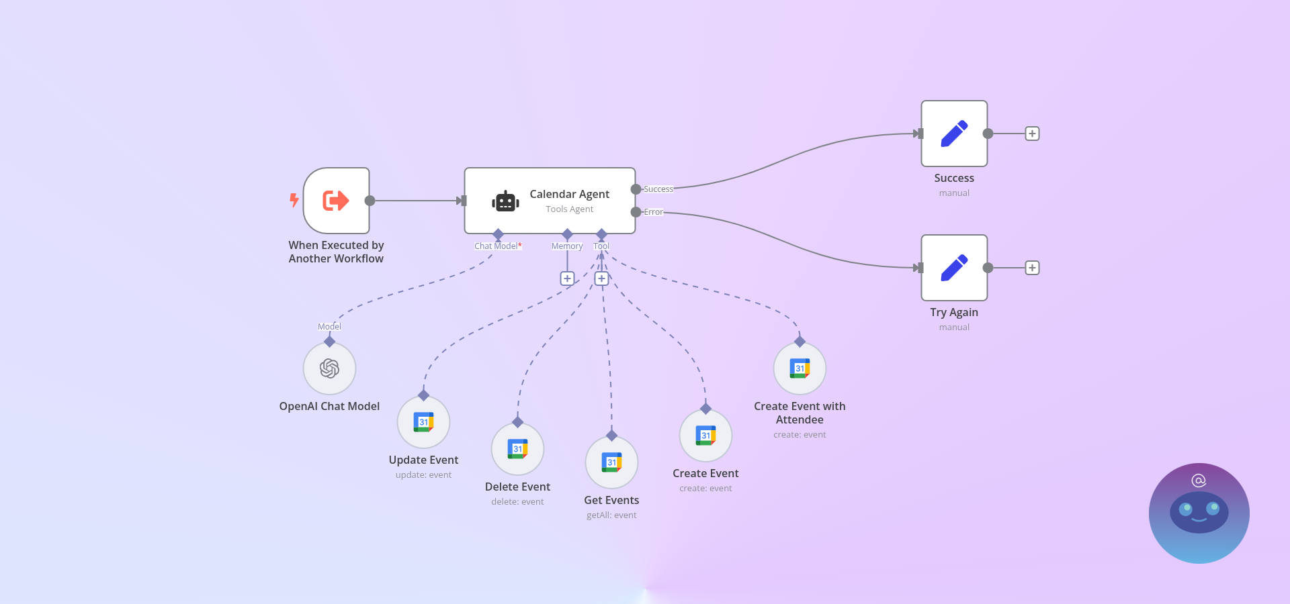
Task: Add node after Try Again output
Action: coord(1032,268)
